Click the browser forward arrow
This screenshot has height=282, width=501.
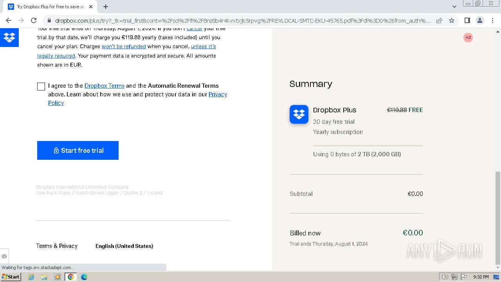click(x=21, y=20)
